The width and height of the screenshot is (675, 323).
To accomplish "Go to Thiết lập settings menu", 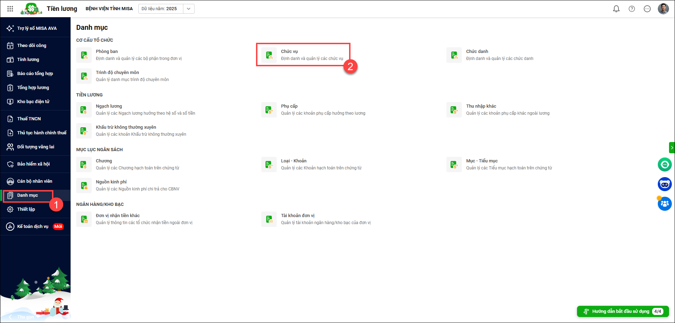I will pyautogui.click(x=26, y=209).
